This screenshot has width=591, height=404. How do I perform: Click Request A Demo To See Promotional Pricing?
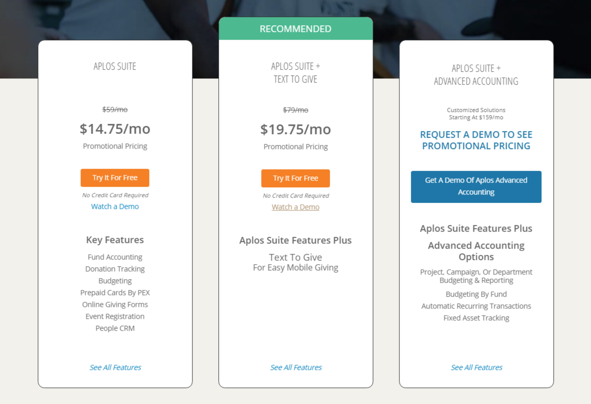(x=476, y=140)
